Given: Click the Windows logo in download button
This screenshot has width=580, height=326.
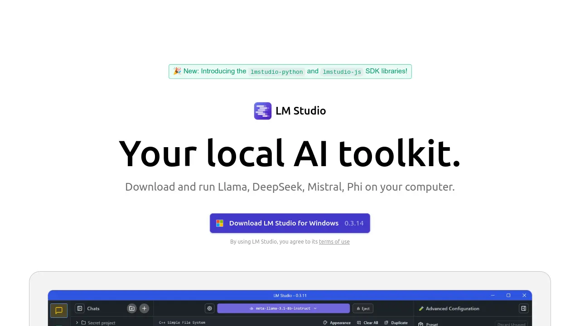Looking at the screenshot, I should pos(220,223).
